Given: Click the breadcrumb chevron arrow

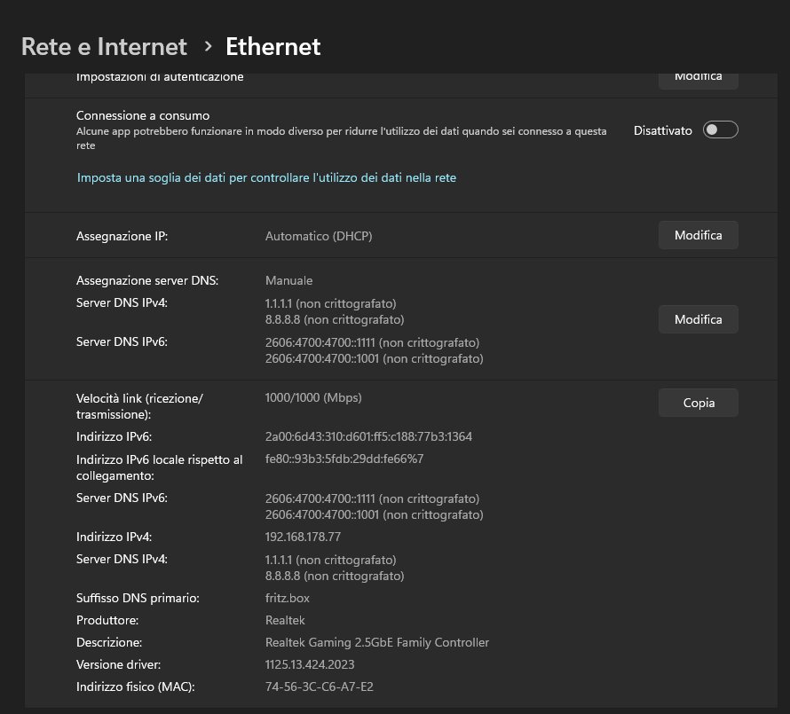Looking at the screenshot, I should (x=208, y=47).
